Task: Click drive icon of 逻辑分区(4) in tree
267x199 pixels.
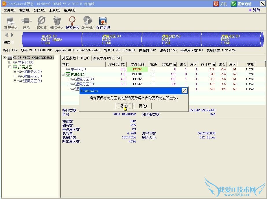Action: (20, 72)
